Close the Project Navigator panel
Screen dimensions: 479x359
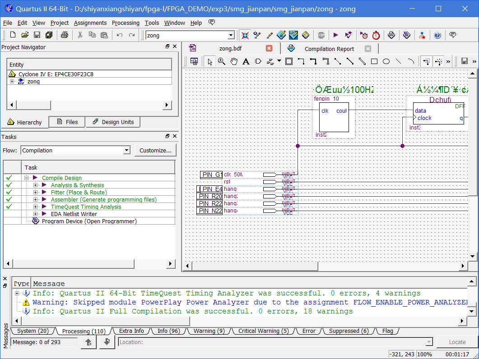pos(175,46)
